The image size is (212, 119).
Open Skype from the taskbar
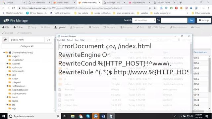88,116
